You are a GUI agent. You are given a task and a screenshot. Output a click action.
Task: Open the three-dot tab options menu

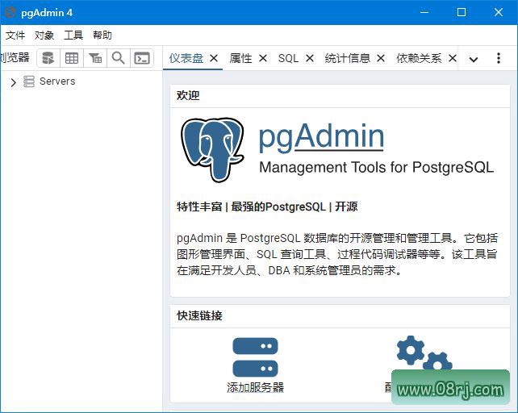(499, 58)
